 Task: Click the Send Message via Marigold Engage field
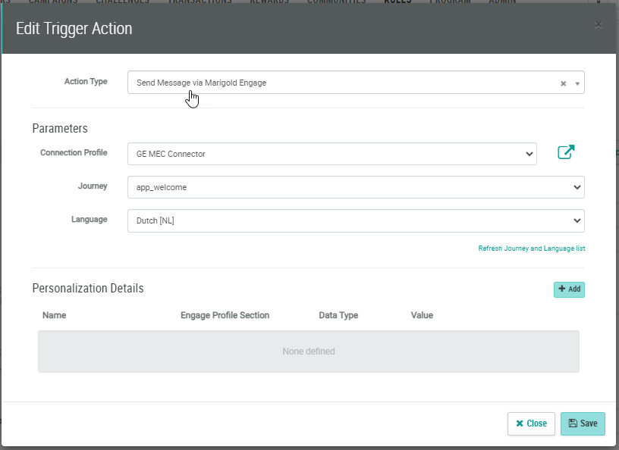tap(341, 83)
